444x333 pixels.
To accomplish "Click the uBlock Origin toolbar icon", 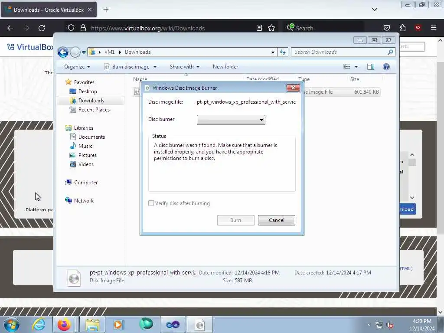I will coord(418,27).
